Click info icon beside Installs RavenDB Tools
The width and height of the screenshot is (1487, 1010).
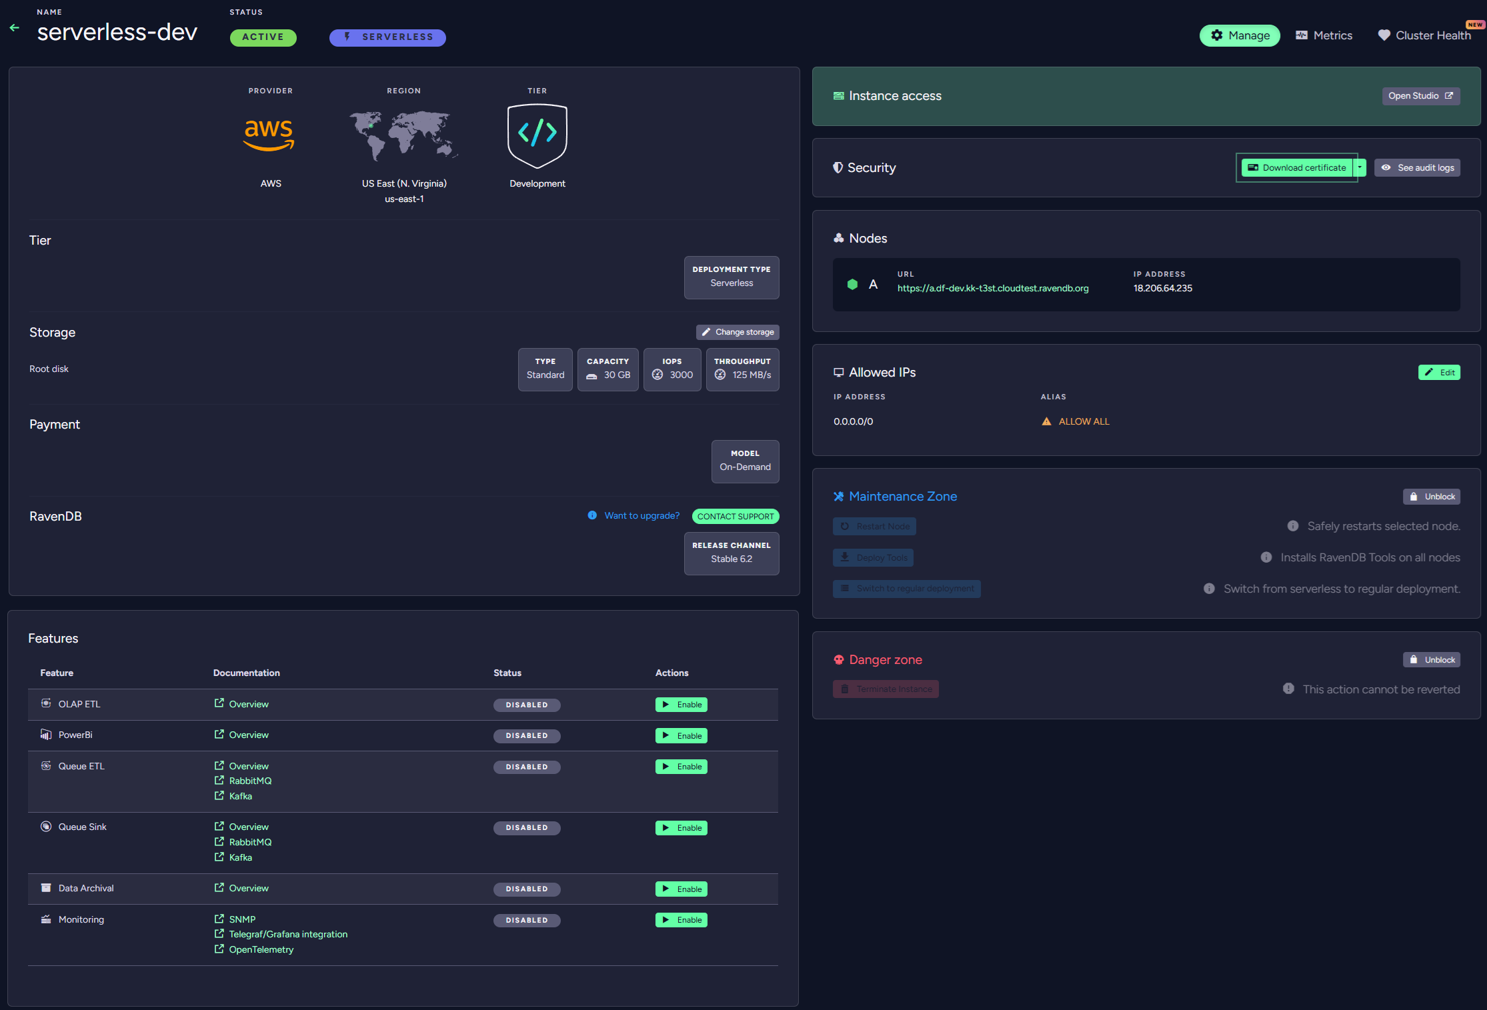[1266, 557]
